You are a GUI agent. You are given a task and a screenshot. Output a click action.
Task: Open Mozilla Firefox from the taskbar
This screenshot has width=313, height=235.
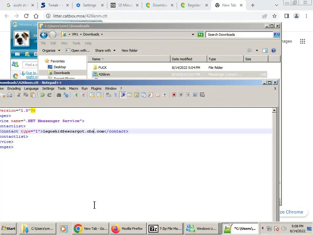point(128,229)
